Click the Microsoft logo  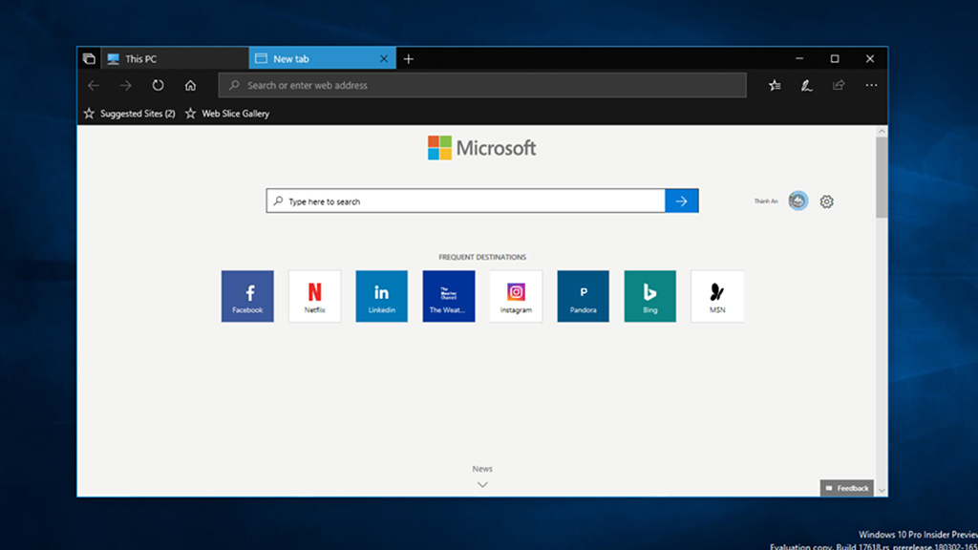(481, 148)
